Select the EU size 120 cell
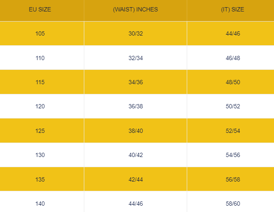This screenshot has height=212, width=274. point(40,107)
